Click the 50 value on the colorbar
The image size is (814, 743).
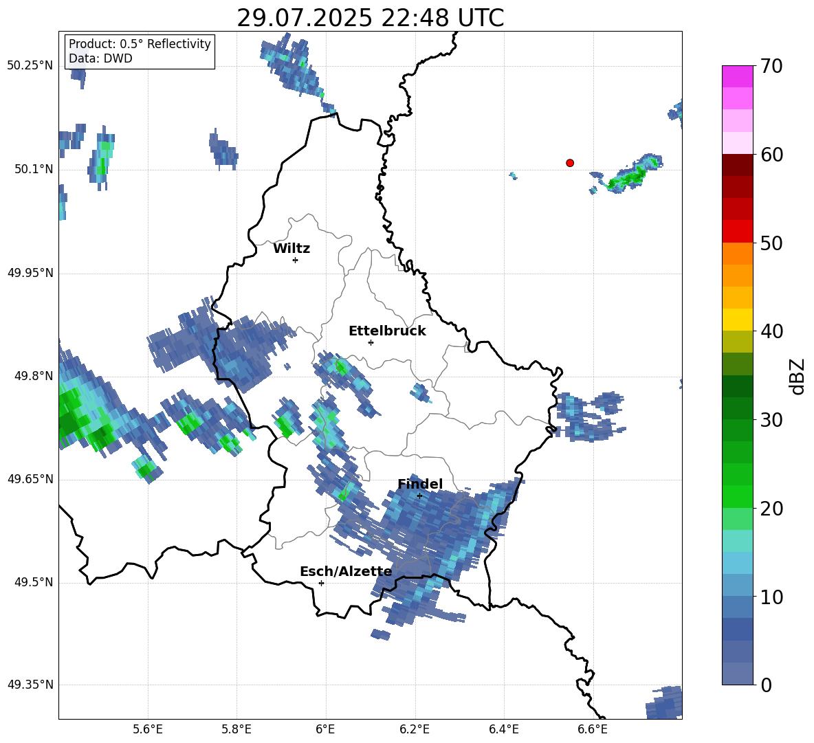[x=771, y=243]
